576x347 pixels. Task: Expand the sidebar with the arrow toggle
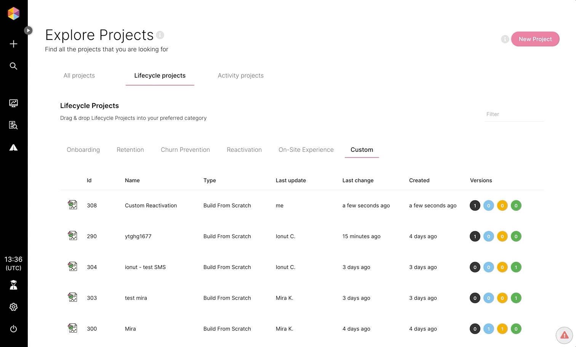28,30
